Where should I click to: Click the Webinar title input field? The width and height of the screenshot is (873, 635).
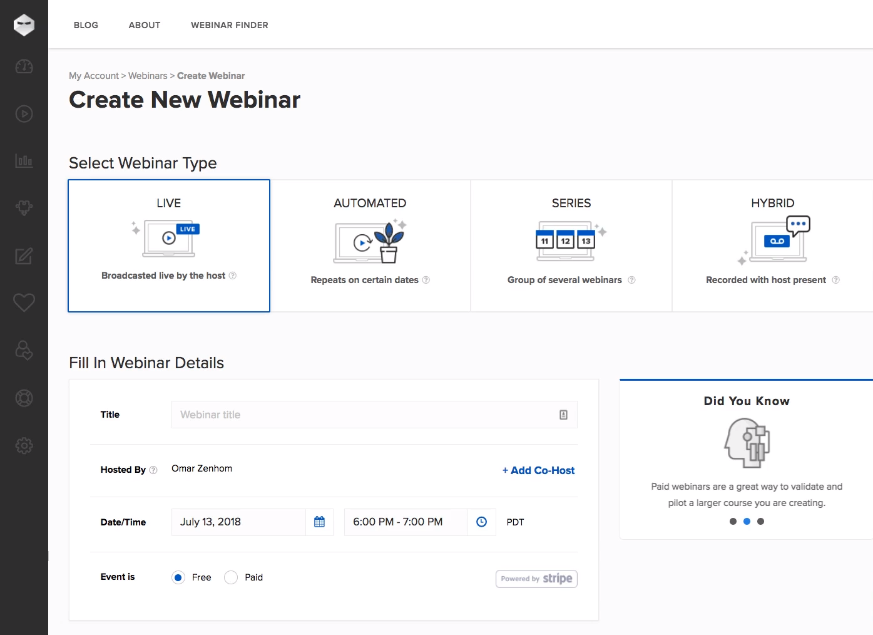374,415
